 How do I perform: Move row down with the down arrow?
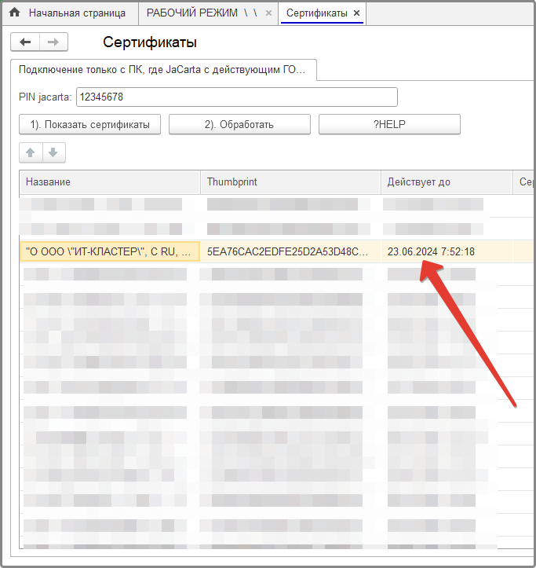53,152
